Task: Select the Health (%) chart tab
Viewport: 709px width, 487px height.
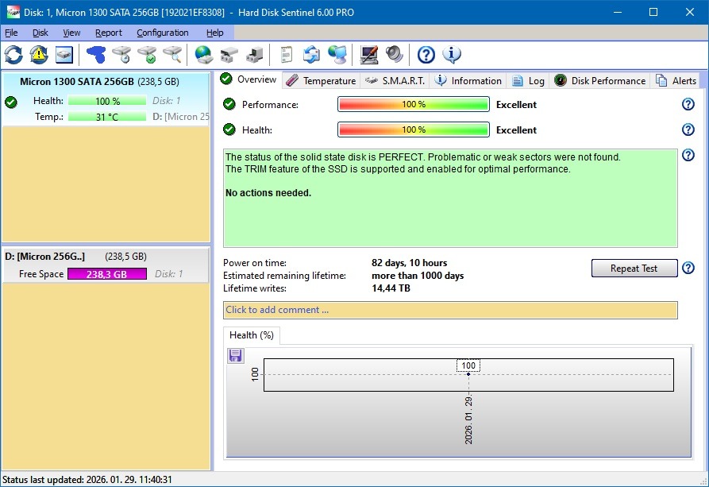Action: pyautogui.click(x=252, y=335)
